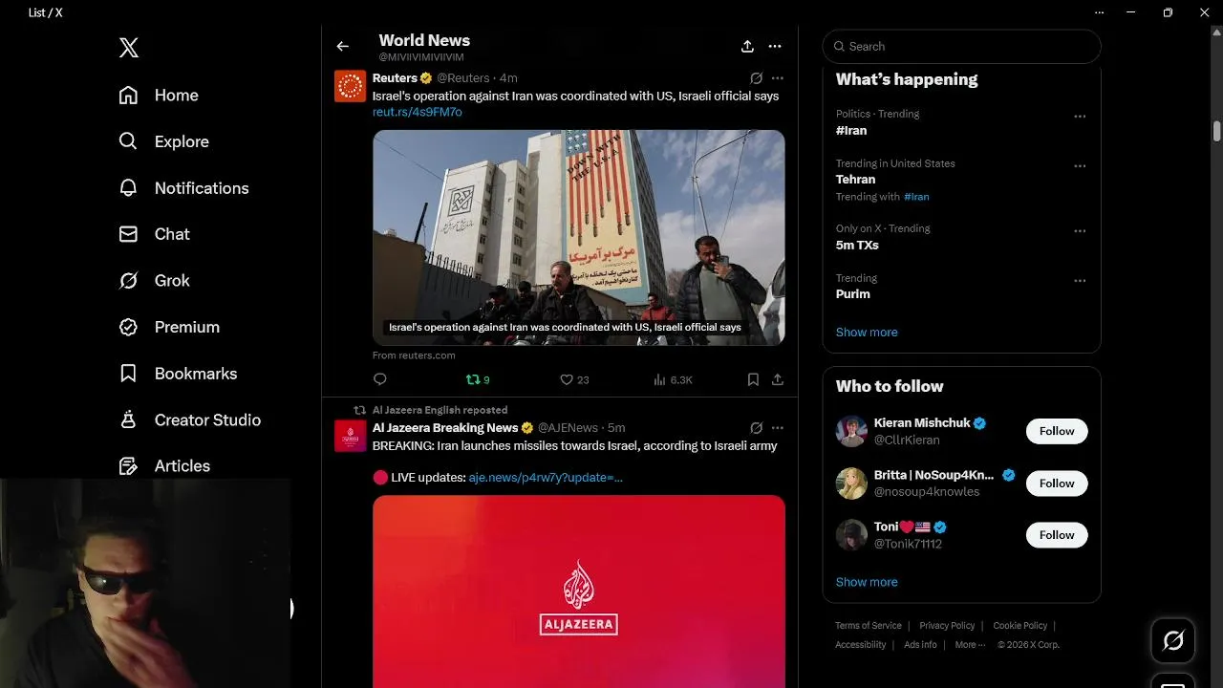This screenshot has width=1223, height=688.
Task: Open the reut.rs/4s9FM7o link
Action: (418, 112)
